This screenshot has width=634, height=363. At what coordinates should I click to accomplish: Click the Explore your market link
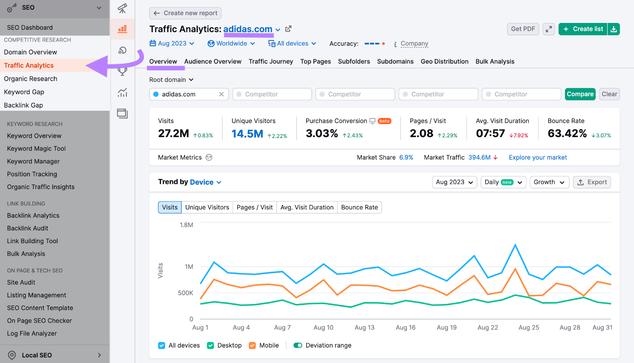538,157
